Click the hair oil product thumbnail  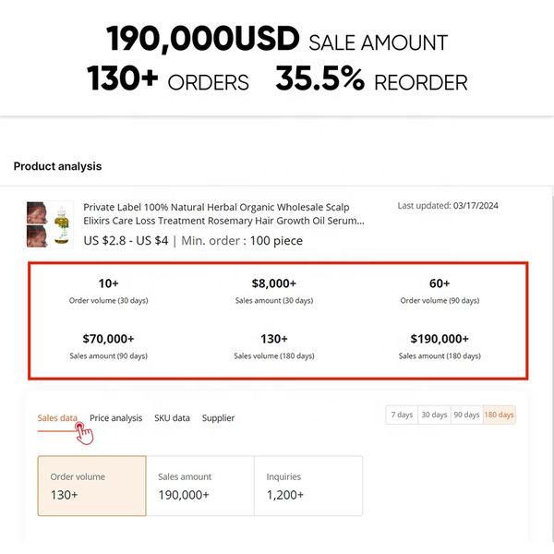[x=49, y=224]
